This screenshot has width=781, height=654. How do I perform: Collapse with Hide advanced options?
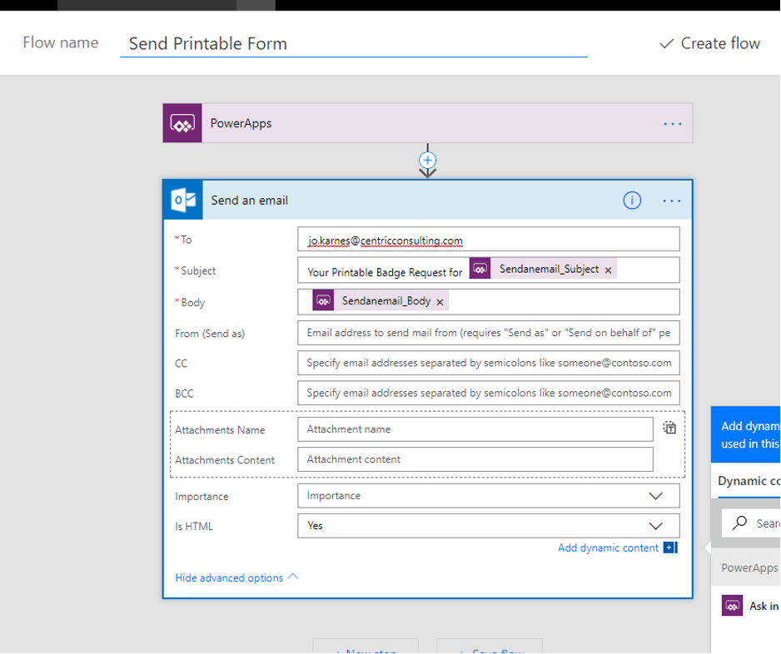click(x=236, y=577)
